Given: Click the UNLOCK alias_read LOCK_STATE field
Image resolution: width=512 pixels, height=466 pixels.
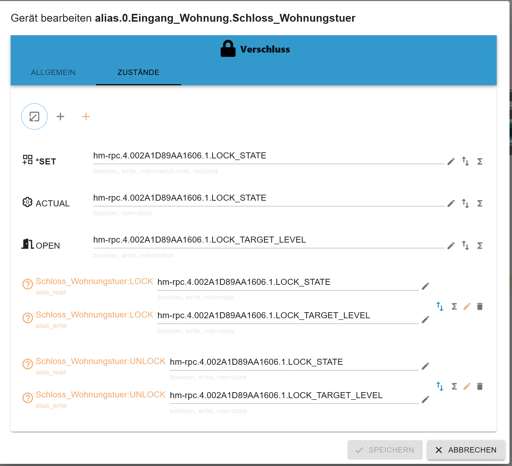Looking at the screenshot, I should tap(294, 363).
